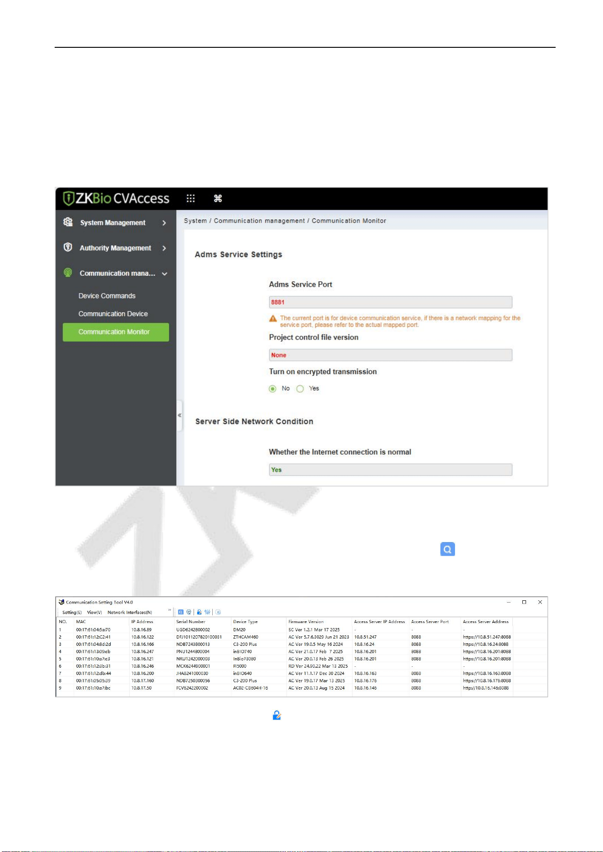This screenshot has height=852, width=603.
Task: Click serial number MCK6244900001
Action: pyautogui.click(x=193, y=666)
